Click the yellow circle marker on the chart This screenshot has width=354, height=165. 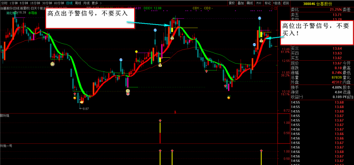(136, 52)
